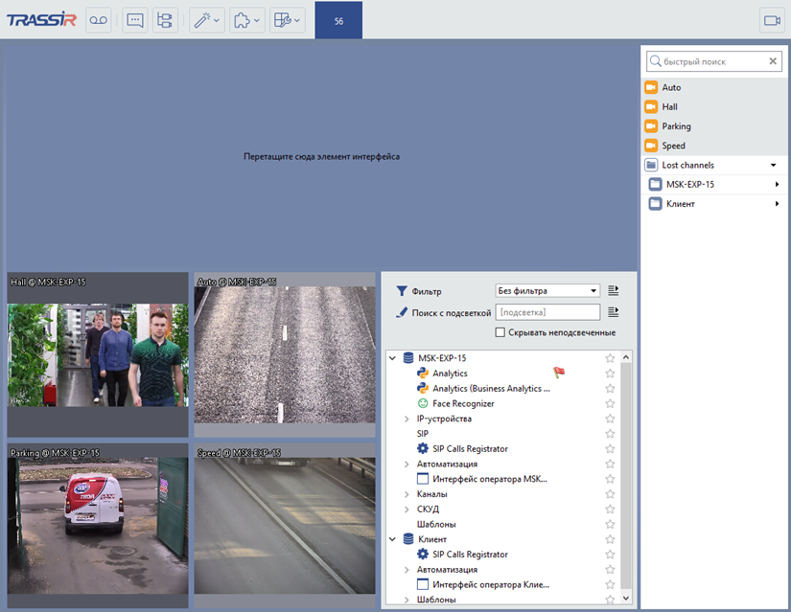Select SIP Calls Registrator under MSK-EXP-15
The width and height of the screenshot is (791, 612).
pyautogui.click(x=469, y=448)
